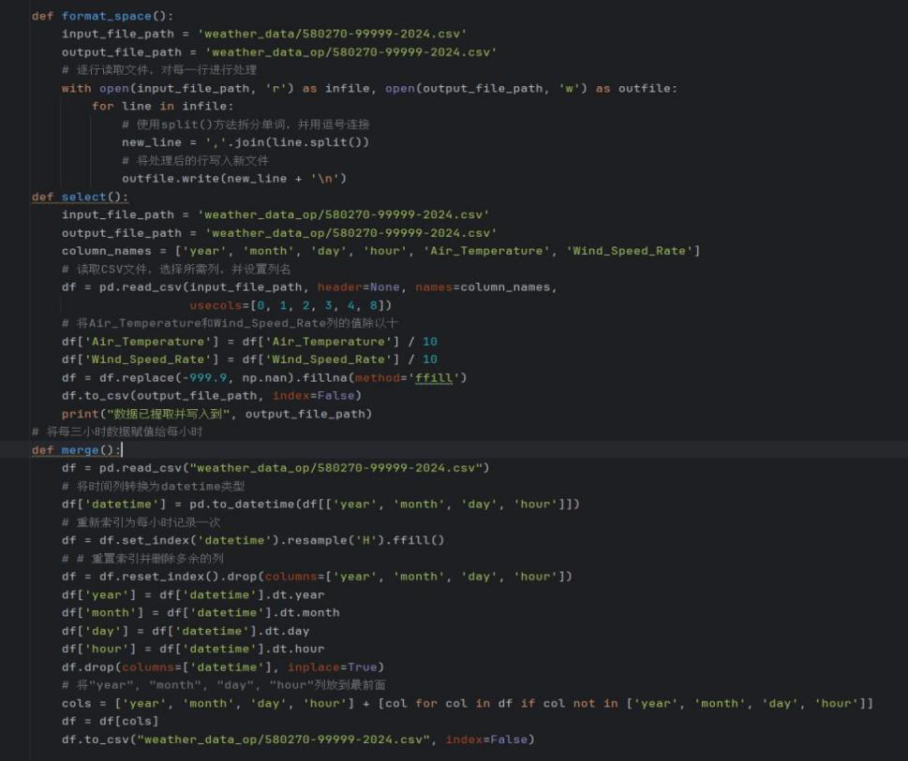Viewport: 908px width, 761px height.
Task: Click the select function definition name
Action: (x=83, y=197)
